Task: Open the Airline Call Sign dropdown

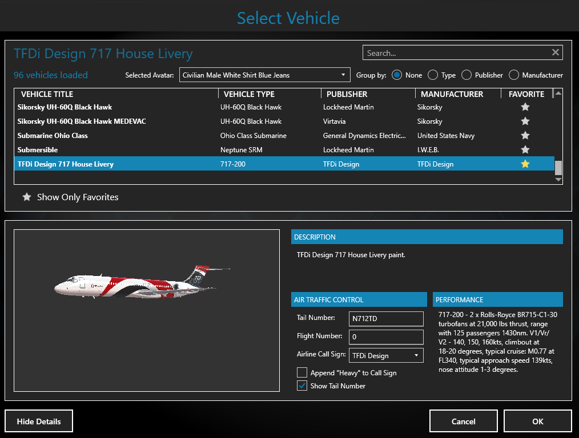Action: (x=386, y=355)
